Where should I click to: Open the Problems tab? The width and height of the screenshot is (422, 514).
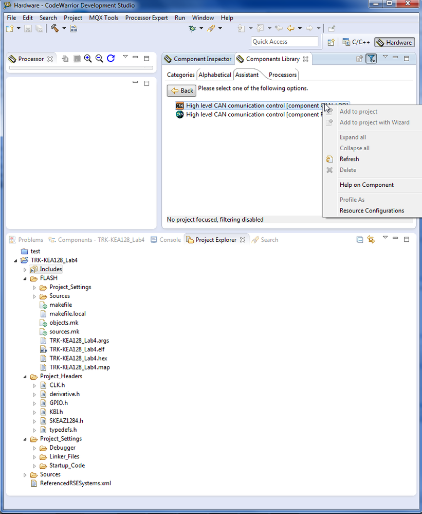click(x=26, y=240)
